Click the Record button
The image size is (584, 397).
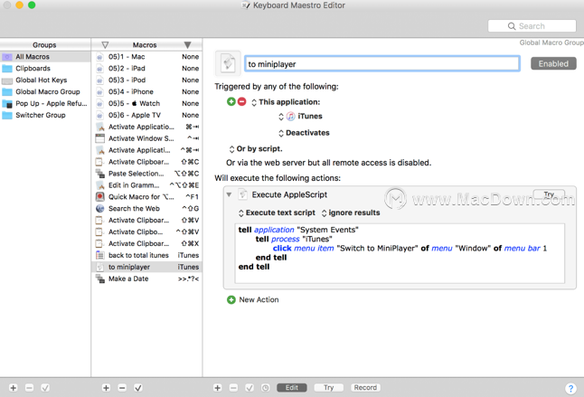[x=365, y=388]
